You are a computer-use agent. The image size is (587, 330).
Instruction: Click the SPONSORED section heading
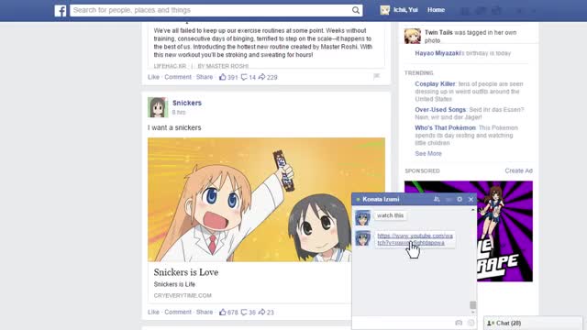[422, 170]
